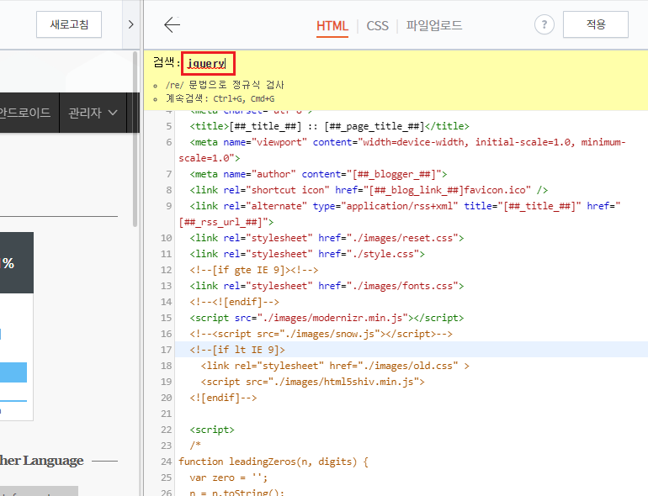Click the preview panel vertical scrollbar
The image size is (648, 496).
(x=135, y=139)
